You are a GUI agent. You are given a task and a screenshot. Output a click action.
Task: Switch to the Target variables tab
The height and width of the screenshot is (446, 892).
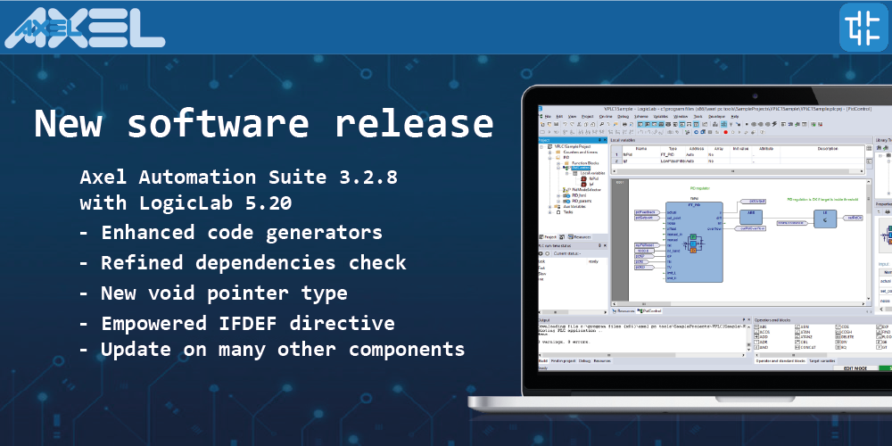click(822, 360)
